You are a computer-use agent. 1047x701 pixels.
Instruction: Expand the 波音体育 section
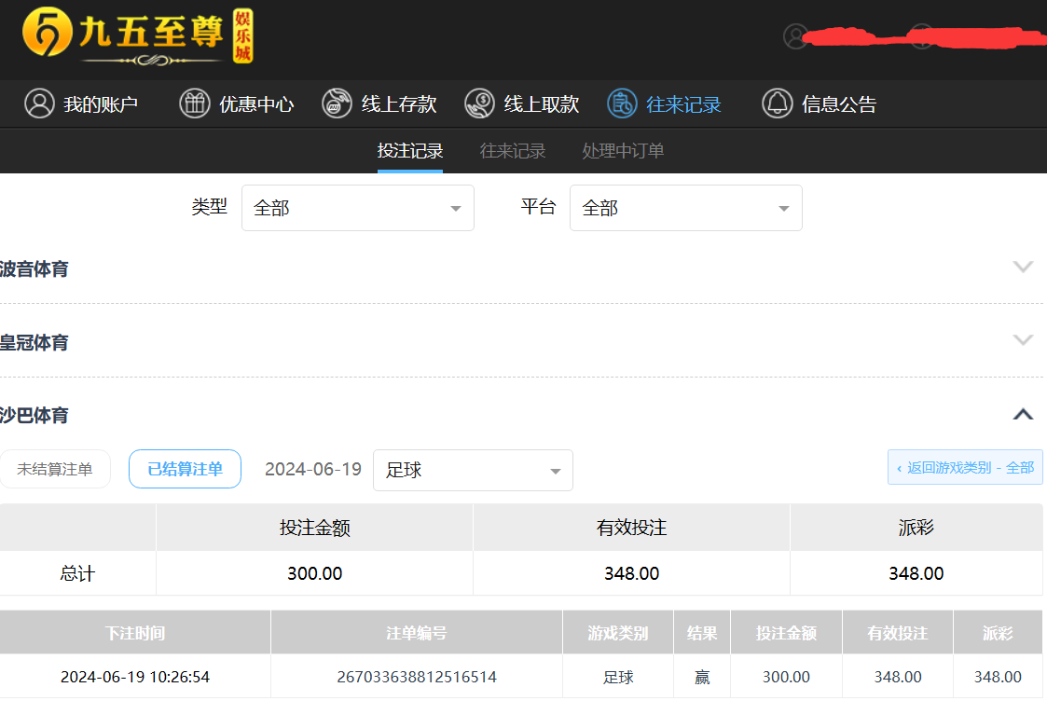point(1023,268)
